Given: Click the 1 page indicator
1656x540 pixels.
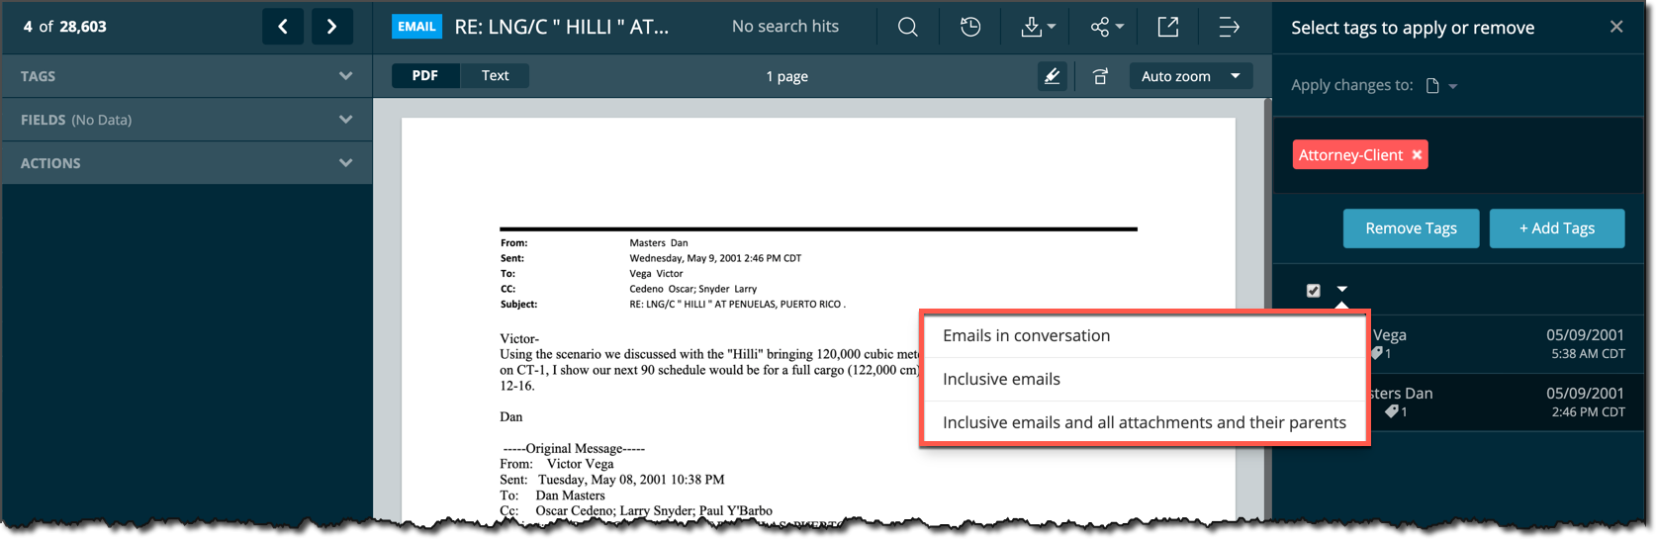Looking at the screenshot, I should pos(786,76).
